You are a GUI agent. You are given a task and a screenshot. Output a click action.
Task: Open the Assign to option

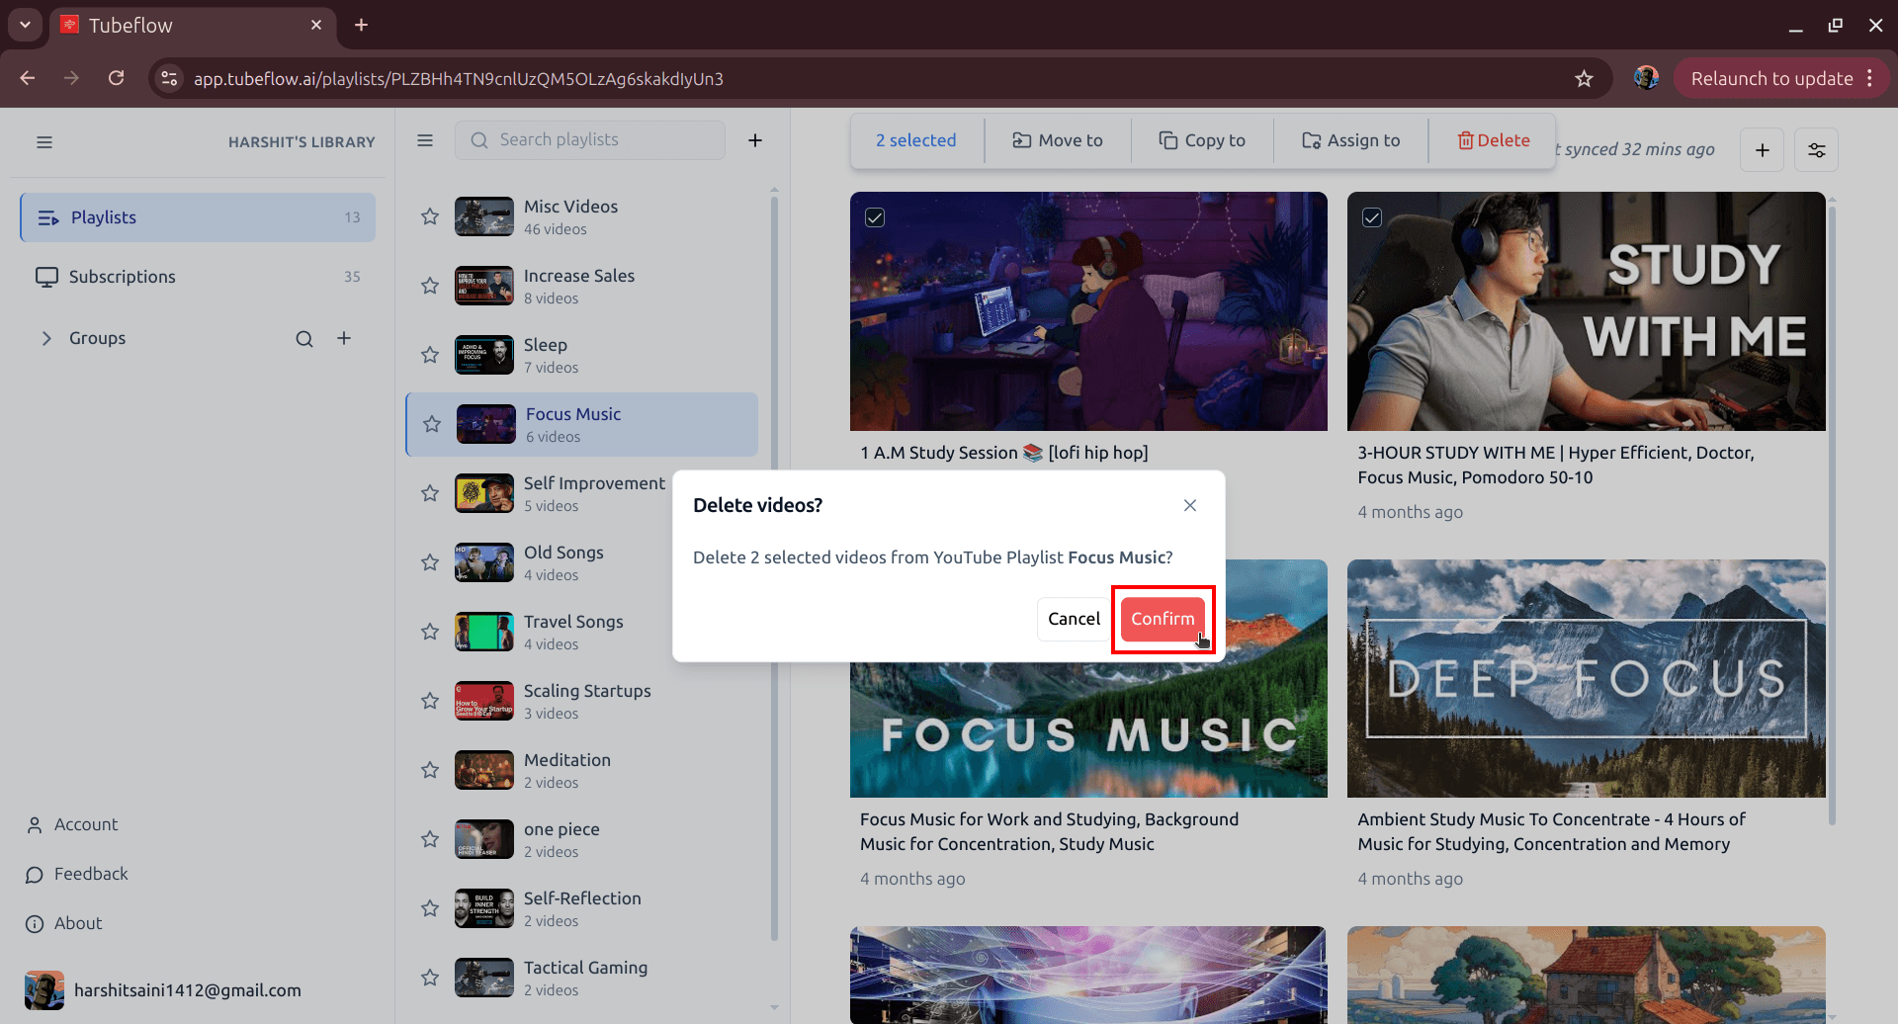(1350, 139)
